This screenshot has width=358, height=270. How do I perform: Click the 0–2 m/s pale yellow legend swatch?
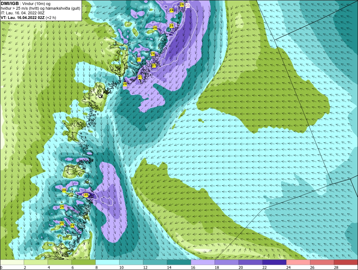click(12, 262)
